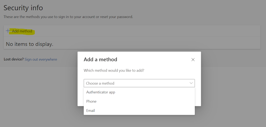Click the Add method button label

[x=22, y=31]
